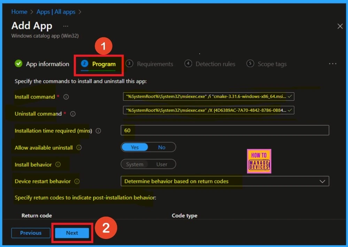Click the Installation time required input field
This screenshot has width=348, height=247.
(225, 130)
